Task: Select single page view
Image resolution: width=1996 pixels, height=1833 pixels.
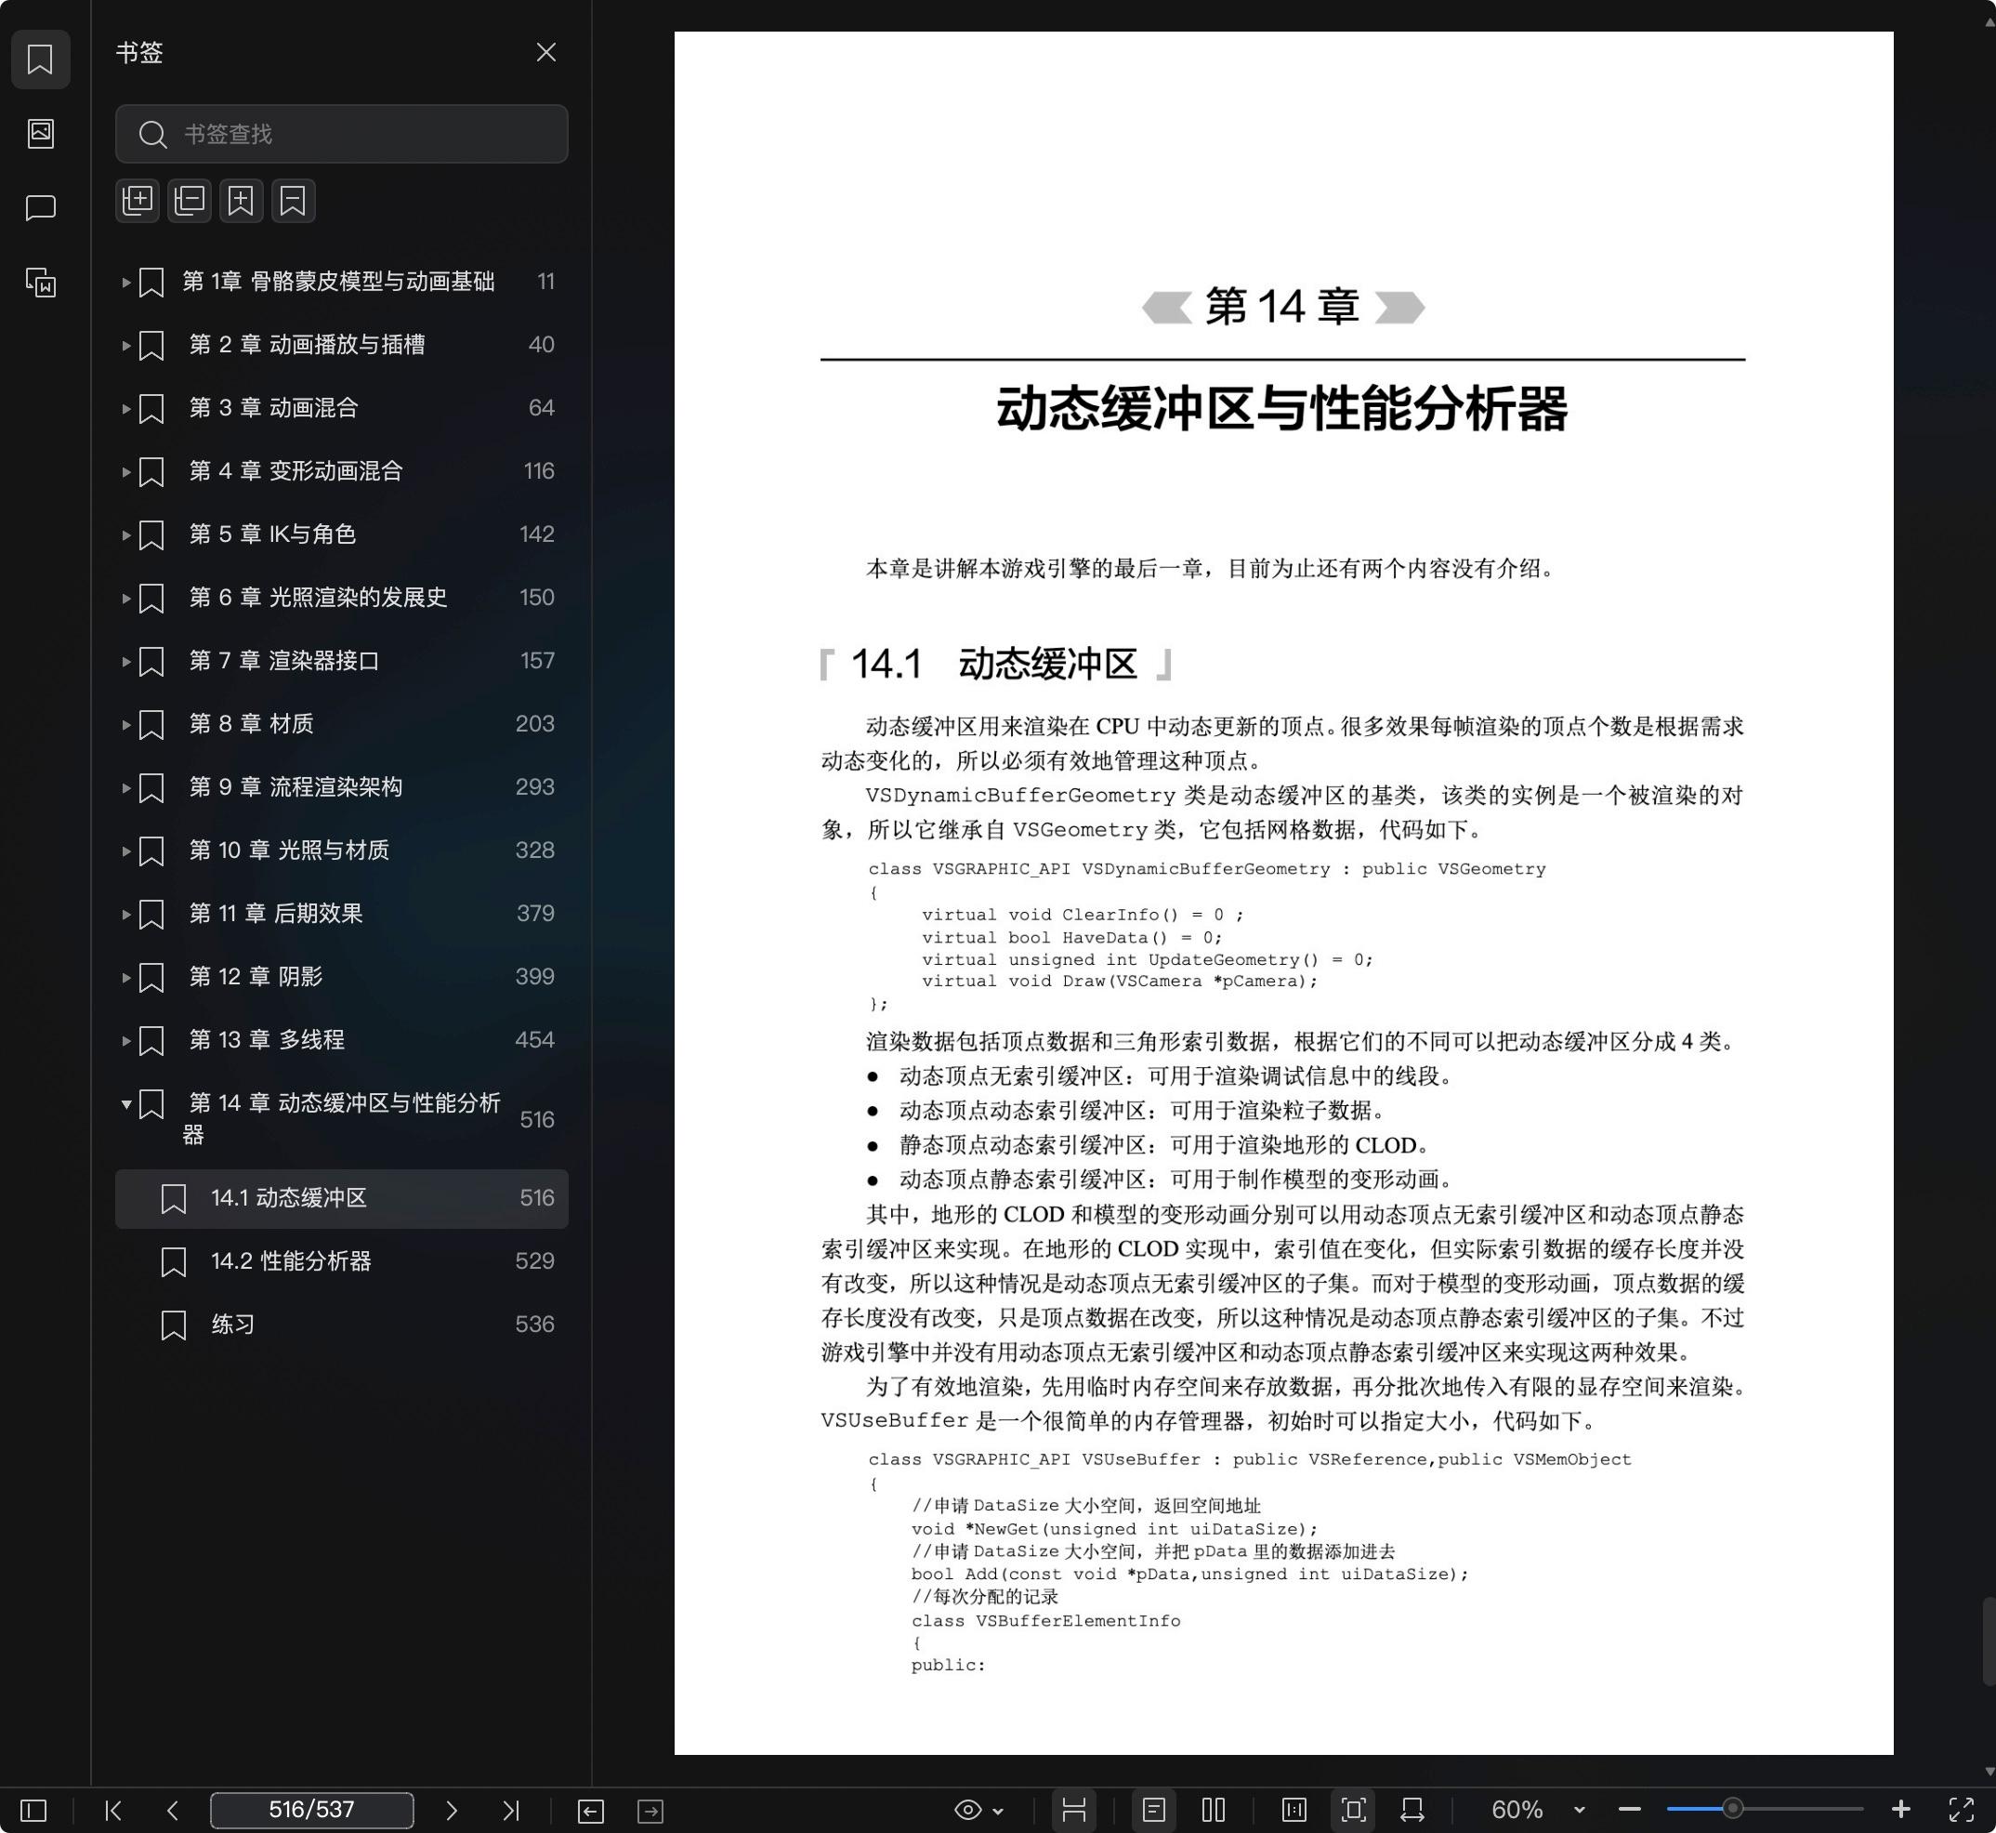Action: pyautogui.click(x=1153, y=1810)
